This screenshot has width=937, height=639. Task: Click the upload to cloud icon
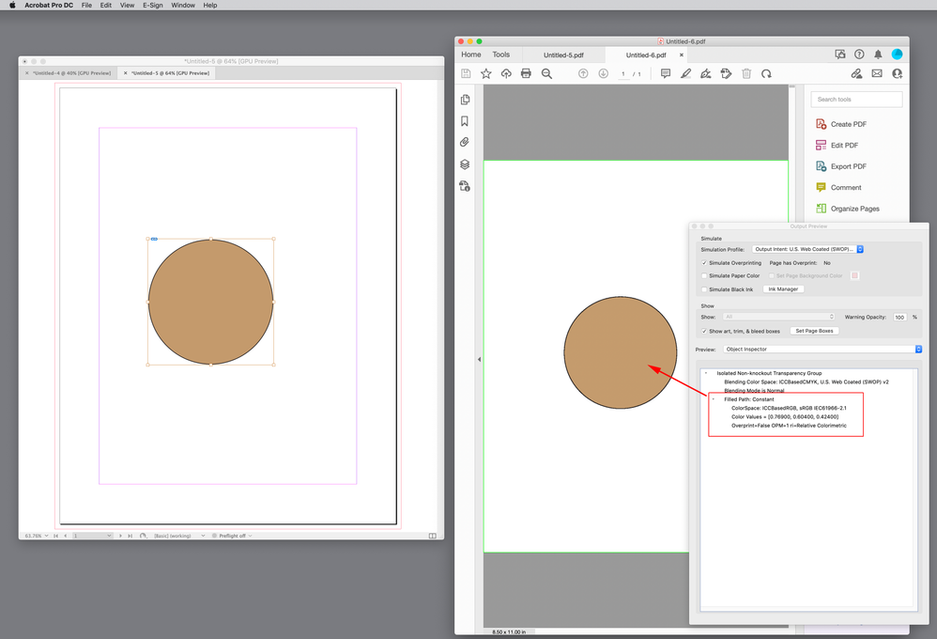pos(506,73)
